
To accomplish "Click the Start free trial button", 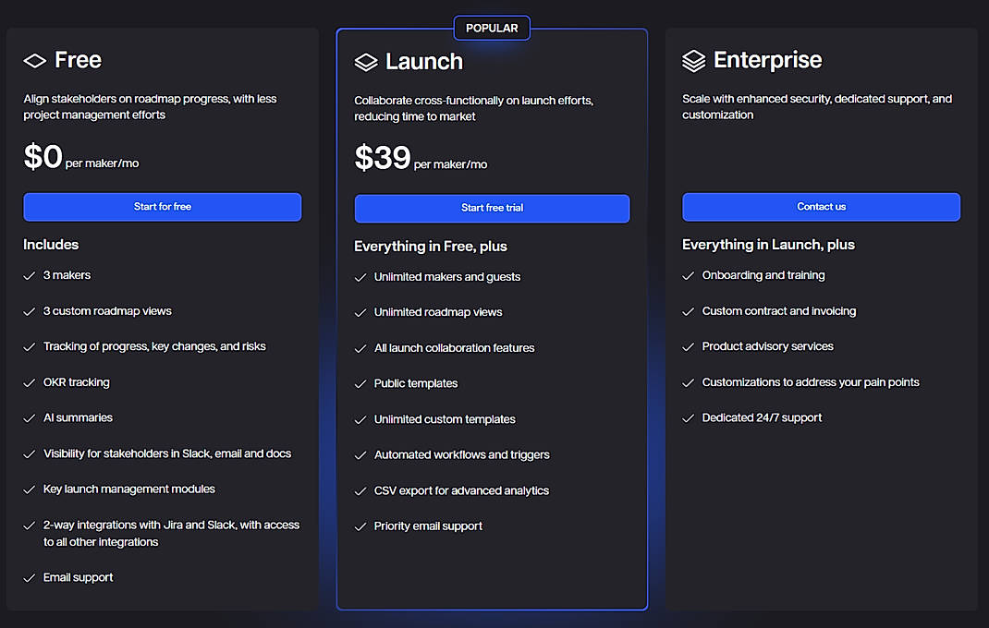I will click(492, 208).
